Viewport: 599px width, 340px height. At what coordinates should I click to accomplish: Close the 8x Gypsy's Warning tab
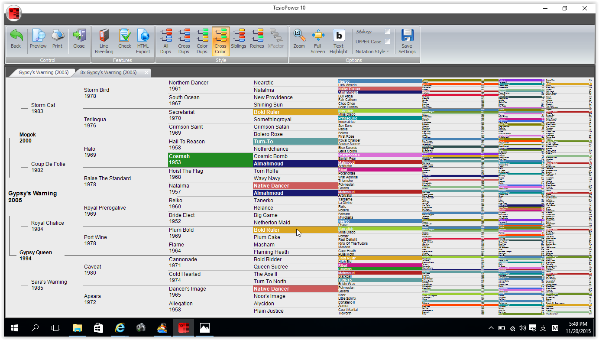147,73
